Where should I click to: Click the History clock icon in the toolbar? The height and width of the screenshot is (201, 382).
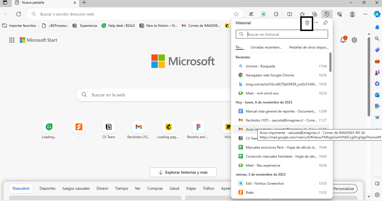coord(327,14)
